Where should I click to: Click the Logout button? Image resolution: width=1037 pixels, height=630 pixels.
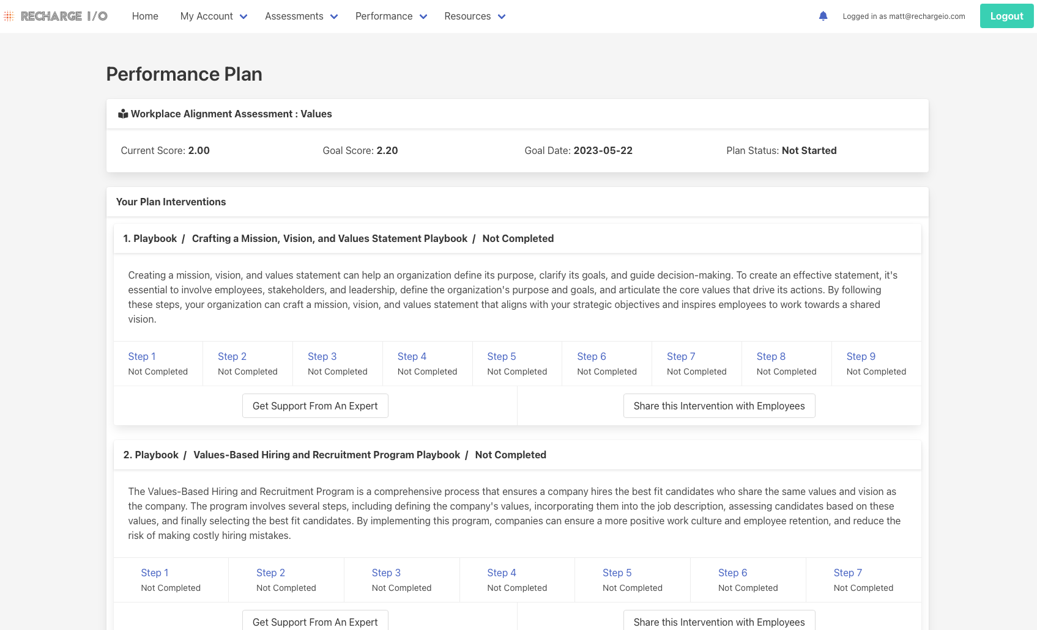(1006, 16)
